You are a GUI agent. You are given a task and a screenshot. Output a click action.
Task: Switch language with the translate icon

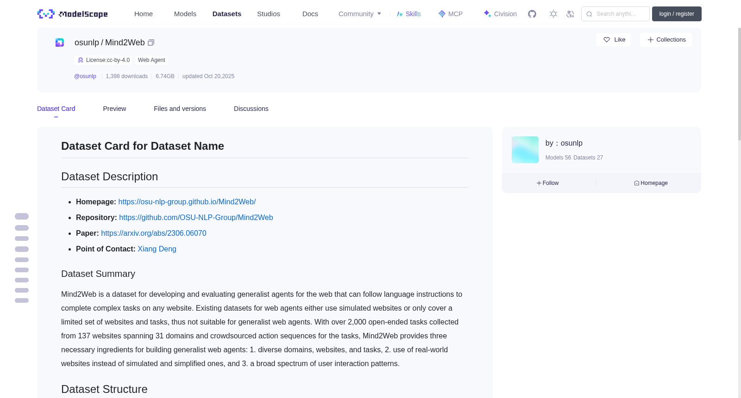[x=570, y=14]
